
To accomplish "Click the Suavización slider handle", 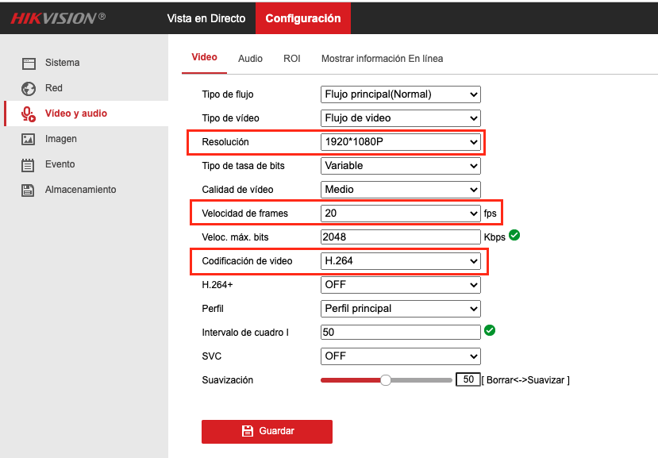I will [x=386, y=380].
